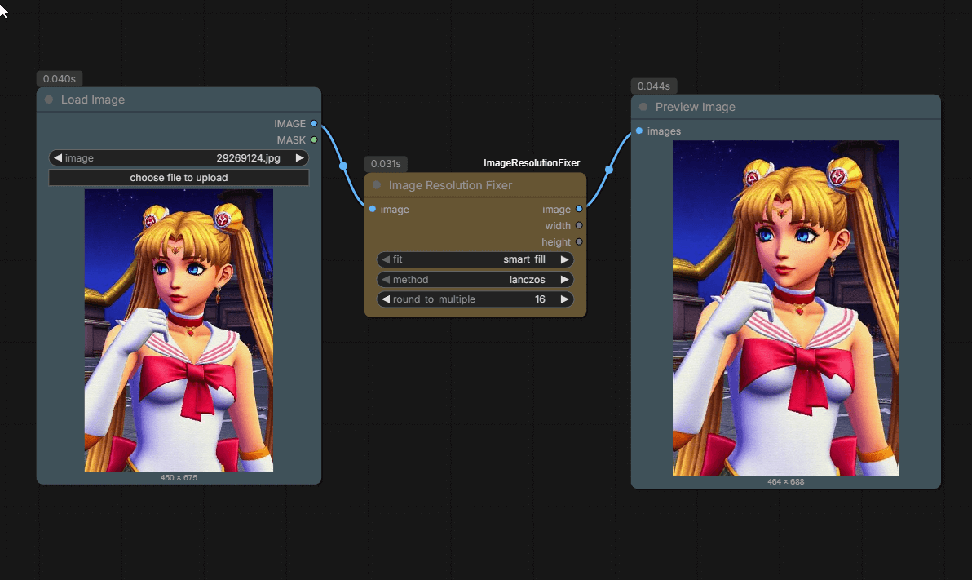
Task: Click the images input socket on Preview Image
Action: point(639,131)
